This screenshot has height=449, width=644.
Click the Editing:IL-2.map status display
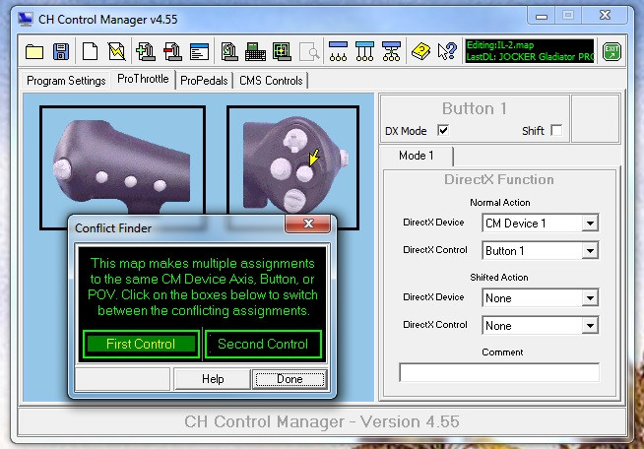pos(530,51)
